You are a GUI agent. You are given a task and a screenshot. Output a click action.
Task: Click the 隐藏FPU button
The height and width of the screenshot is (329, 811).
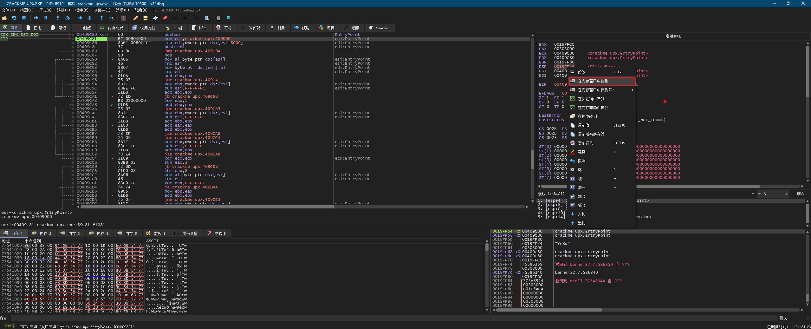(673, 36)
